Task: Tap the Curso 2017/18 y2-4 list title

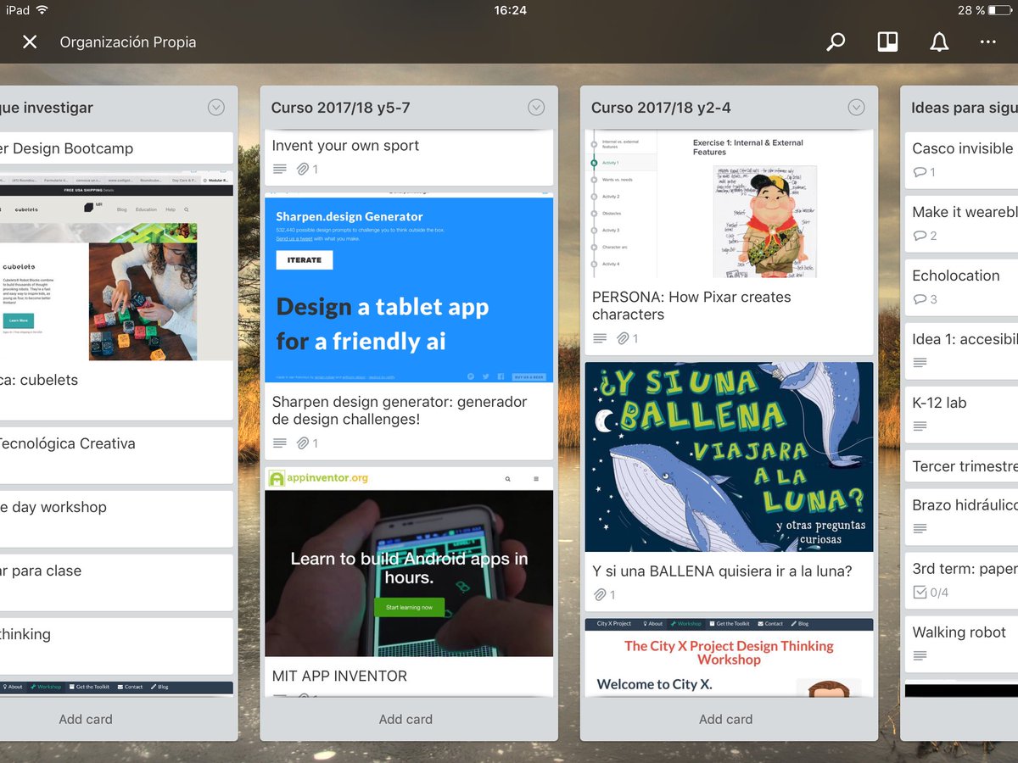Action: (661, 108)
